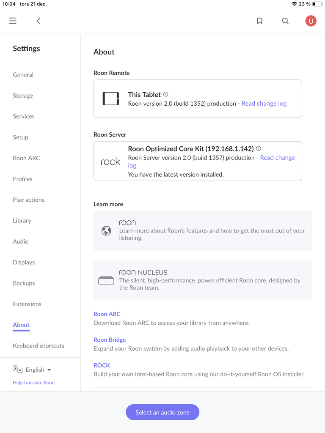325x433 pixels.
Task: Tap the translate language icon
Action: tap(17, 370)
